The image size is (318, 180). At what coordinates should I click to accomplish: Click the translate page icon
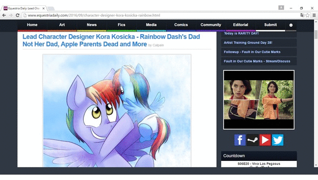pos(302,15)
